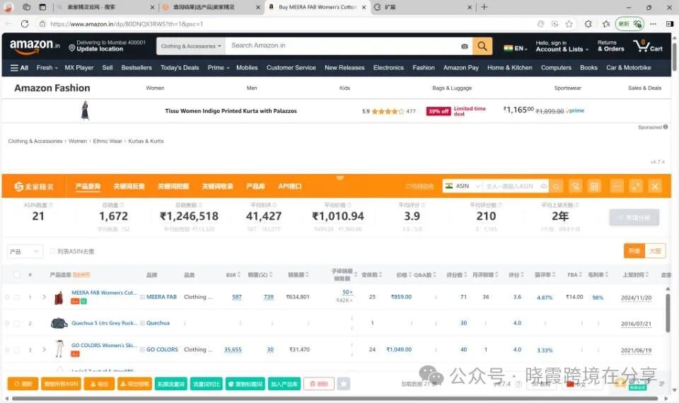This screenshot has height=403, width=679.
Task: Expand the Fresh menu dropdown
Action: point(47,68)
